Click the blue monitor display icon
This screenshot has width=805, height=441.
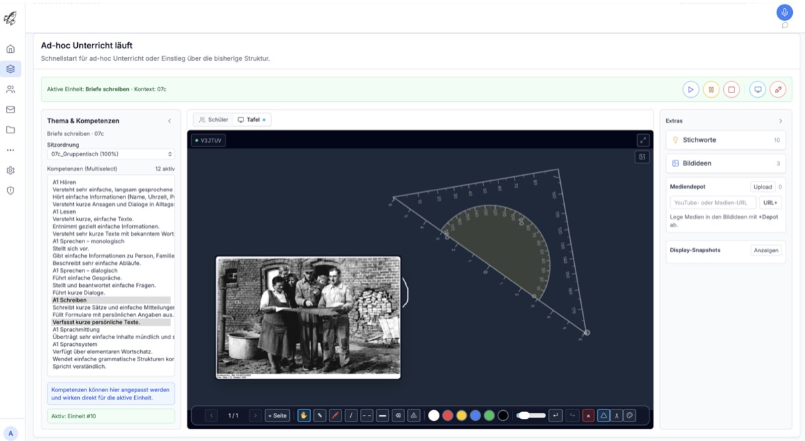(x=757, y=90)
